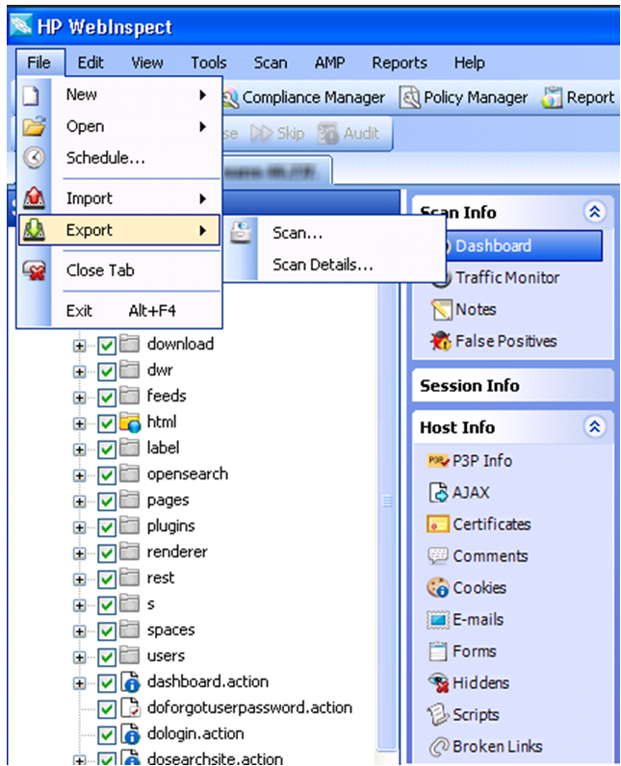This screenshot has width=621, height=766.
Task: Click the AJAX page icon
Action: click(438, 493)
